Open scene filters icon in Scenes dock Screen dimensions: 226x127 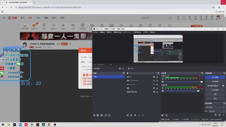pyautogui.click(x=102, y=115)
